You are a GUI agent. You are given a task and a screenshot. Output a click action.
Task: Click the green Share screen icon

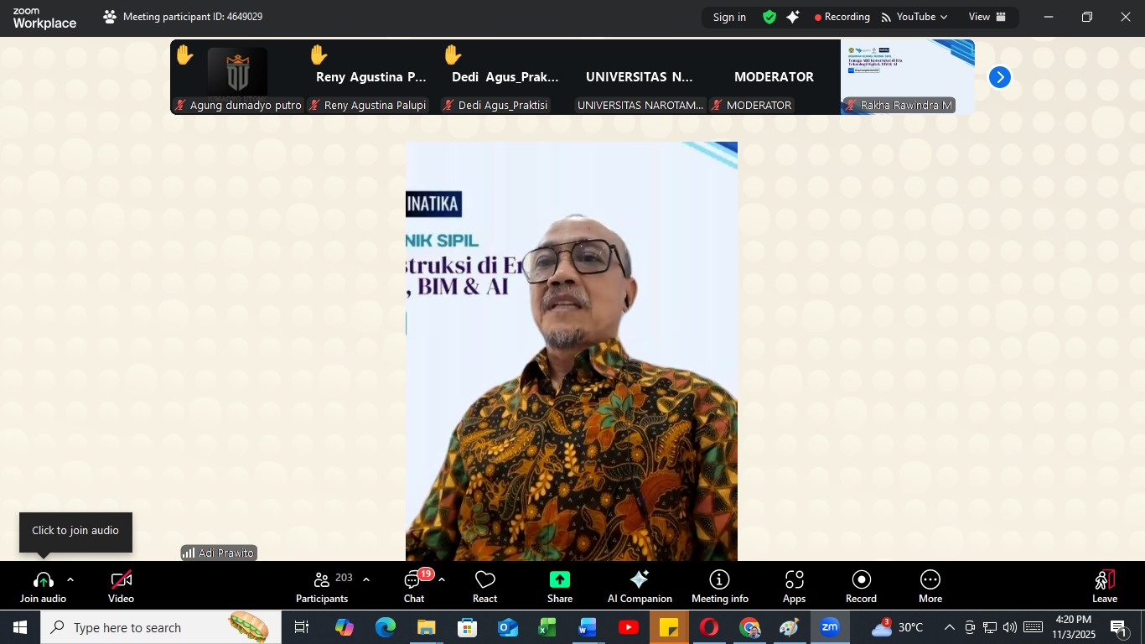pyautogui.click(x=559, y=579)
